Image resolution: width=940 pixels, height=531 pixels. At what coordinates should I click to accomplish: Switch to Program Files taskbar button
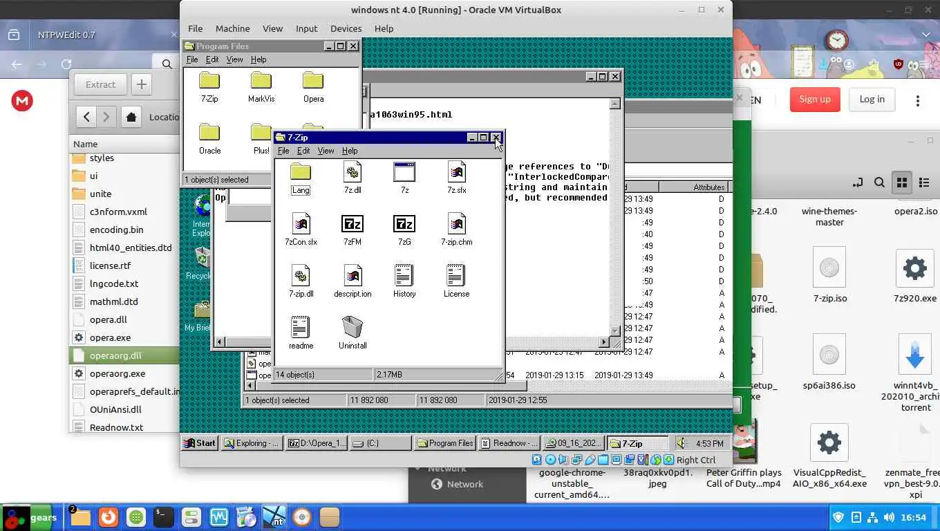click(445, 443)
